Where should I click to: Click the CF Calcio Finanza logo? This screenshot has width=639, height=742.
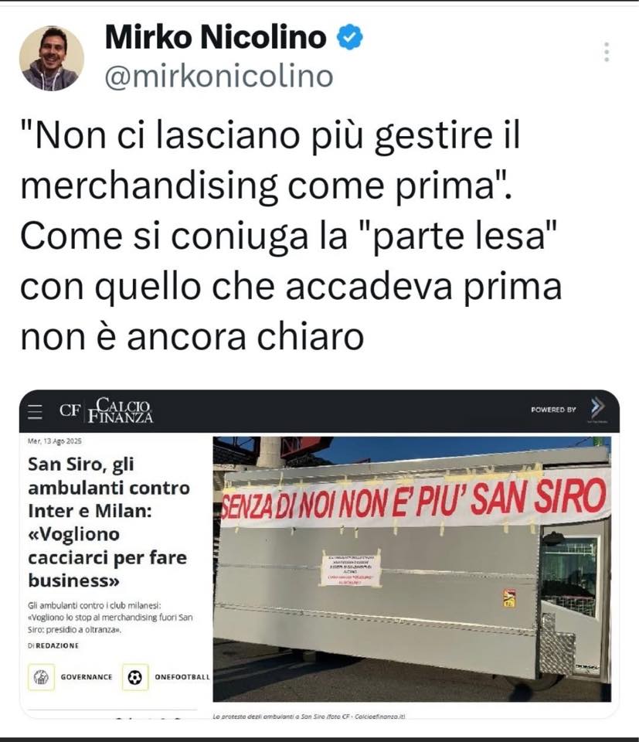107,410
